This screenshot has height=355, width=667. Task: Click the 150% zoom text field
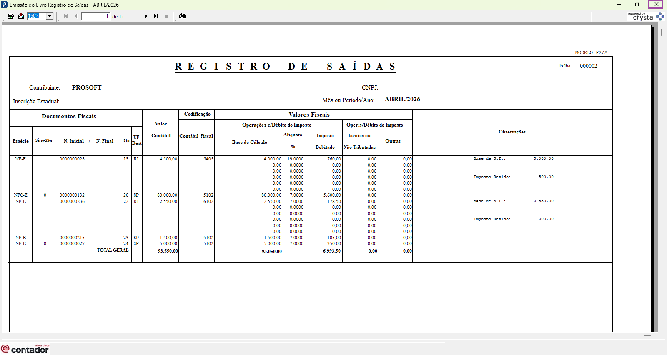pyautogui.click(x=37, y=16)
